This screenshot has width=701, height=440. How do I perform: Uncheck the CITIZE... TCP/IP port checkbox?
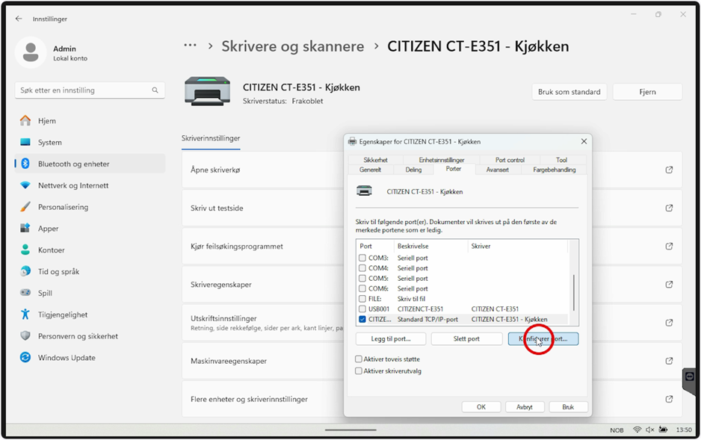(x=362, y=320)
